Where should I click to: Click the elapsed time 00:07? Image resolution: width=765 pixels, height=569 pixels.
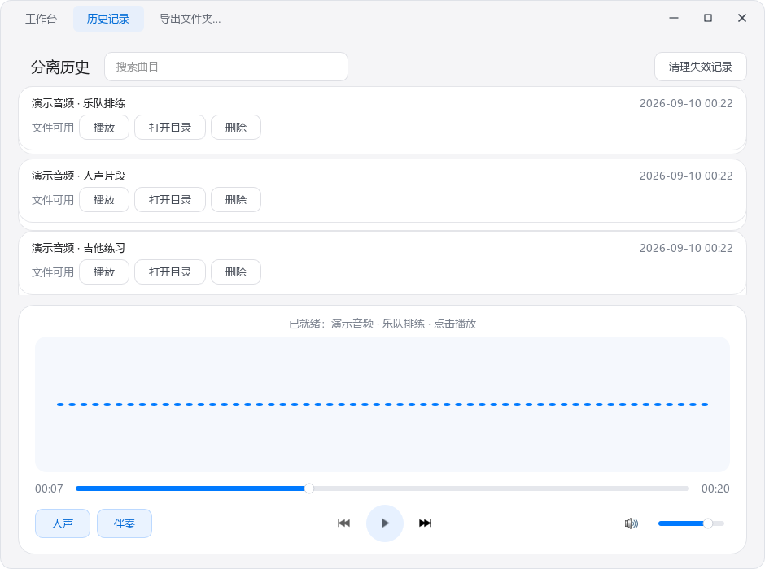[49, 489]
